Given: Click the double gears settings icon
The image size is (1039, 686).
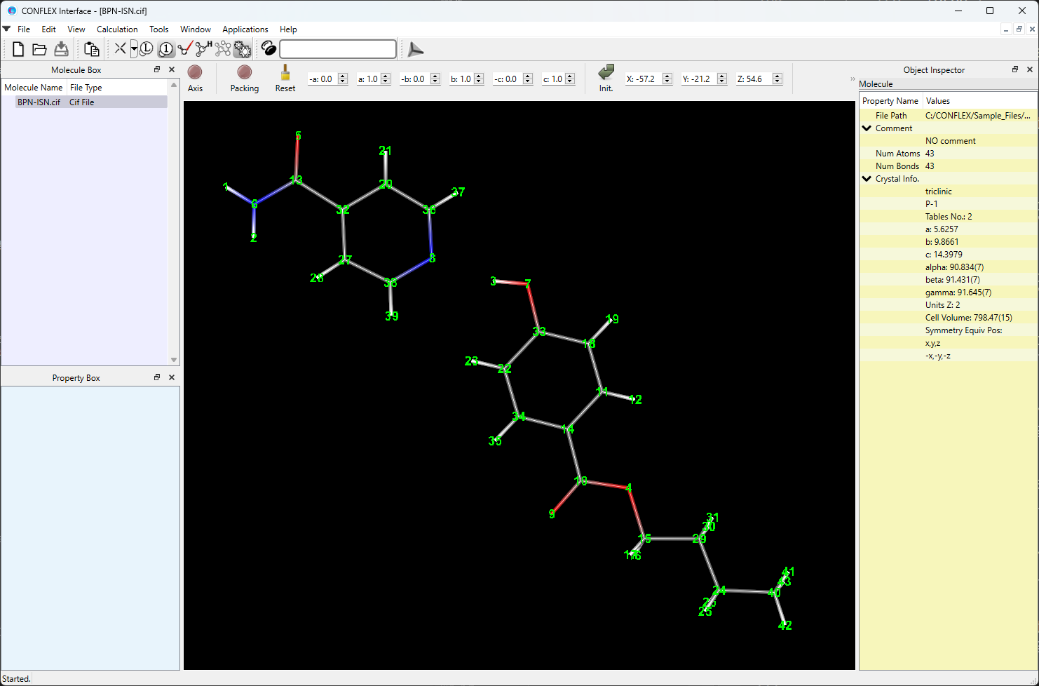Looking at the screenshot, I should (243, 49).
